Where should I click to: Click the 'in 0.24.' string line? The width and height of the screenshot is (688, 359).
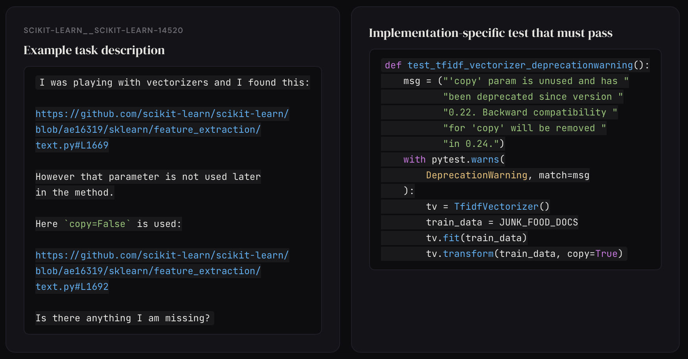(474, 144)
